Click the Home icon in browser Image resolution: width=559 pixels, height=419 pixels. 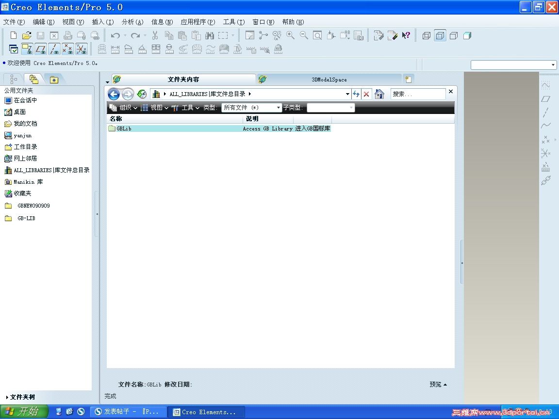tap(379, 94)
